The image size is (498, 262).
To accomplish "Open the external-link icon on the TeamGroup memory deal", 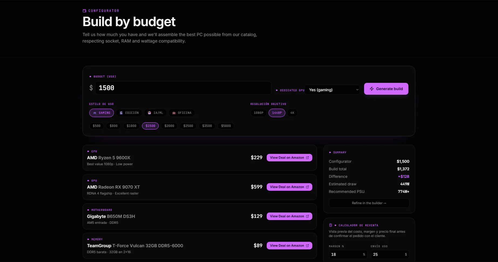I will (x=307, y=246).
